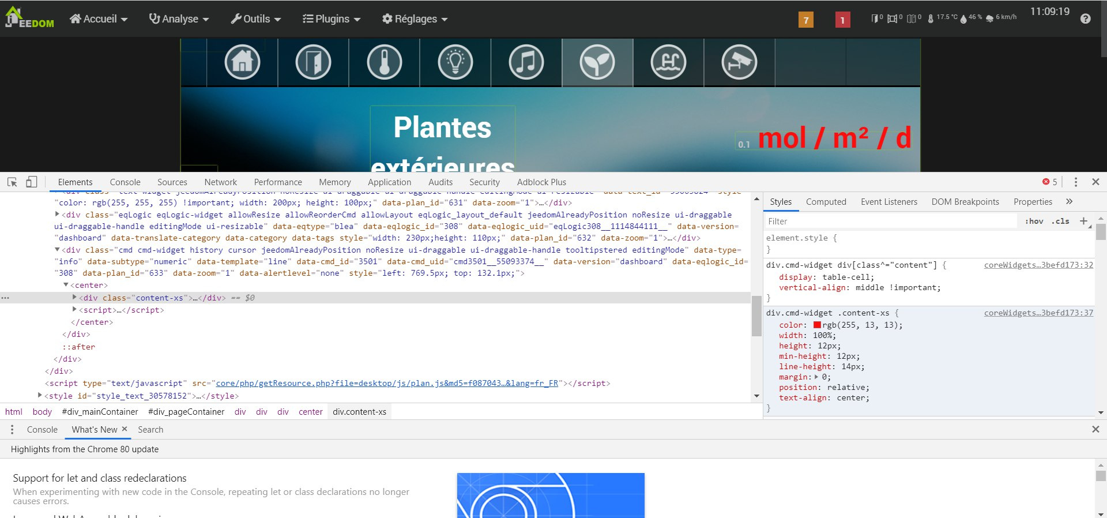Click the window summary icon in header
Image resolution: width=1107 pixels, height=518 pixels.
tap(892, 18)
